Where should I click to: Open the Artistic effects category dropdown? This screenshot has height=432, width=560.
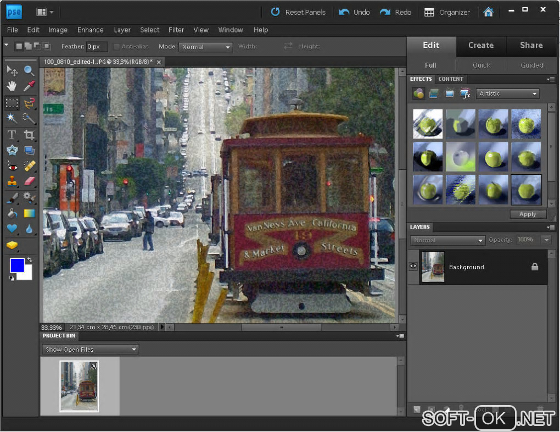(507, 94)
